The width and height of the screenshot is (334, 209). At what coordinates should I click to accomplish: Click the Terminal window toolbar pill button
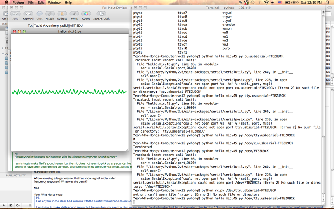tap(329, 8)
